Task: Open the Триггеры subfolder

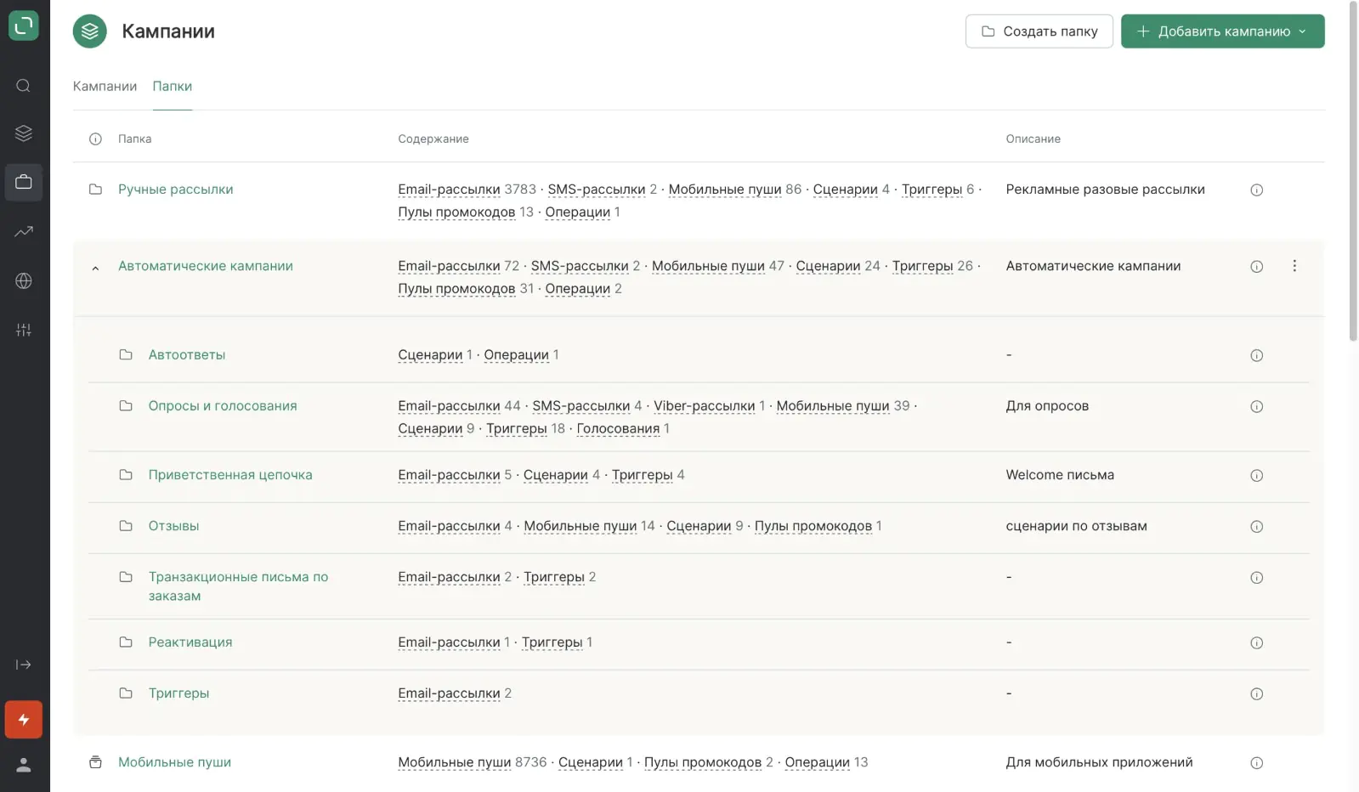Action: pyautogui.click(x=178, y=693)
